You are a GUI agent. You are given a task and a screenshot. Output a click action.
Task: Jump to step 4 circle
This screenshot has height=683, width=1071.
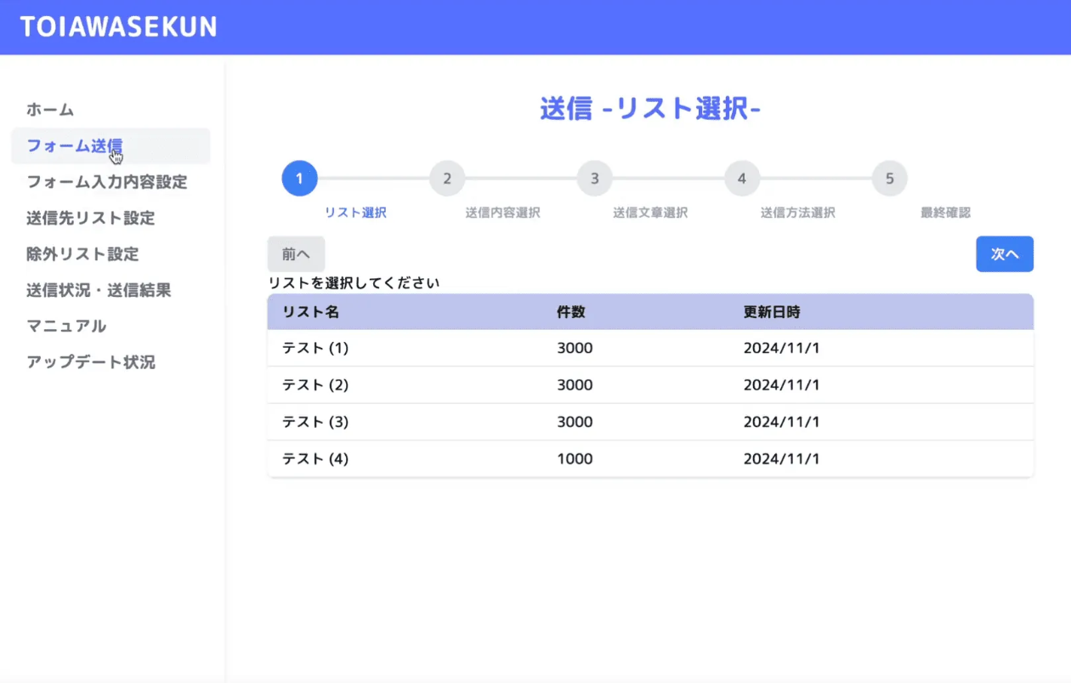742,179
